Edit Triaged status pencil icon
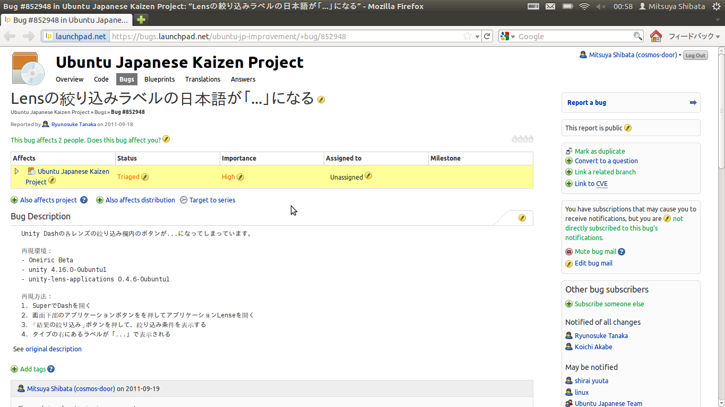The width and height of the screenshot is (725, 407). coord(145,177)
